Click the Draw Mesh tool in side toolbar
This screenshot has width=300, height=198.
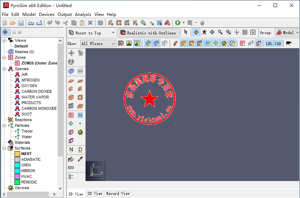pos(71,71)
